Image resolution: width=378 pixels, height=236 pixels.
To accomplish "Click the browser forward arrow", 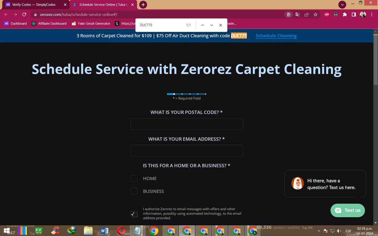I will click(15, 15).
